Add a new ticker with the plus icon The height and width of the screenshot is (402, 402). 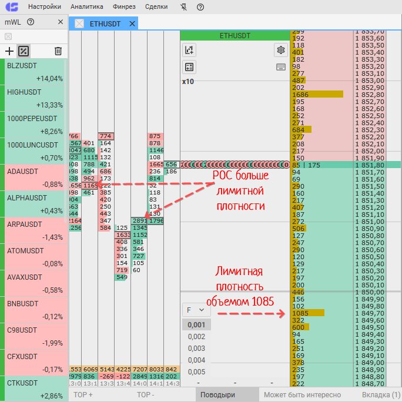pos(9,51)
